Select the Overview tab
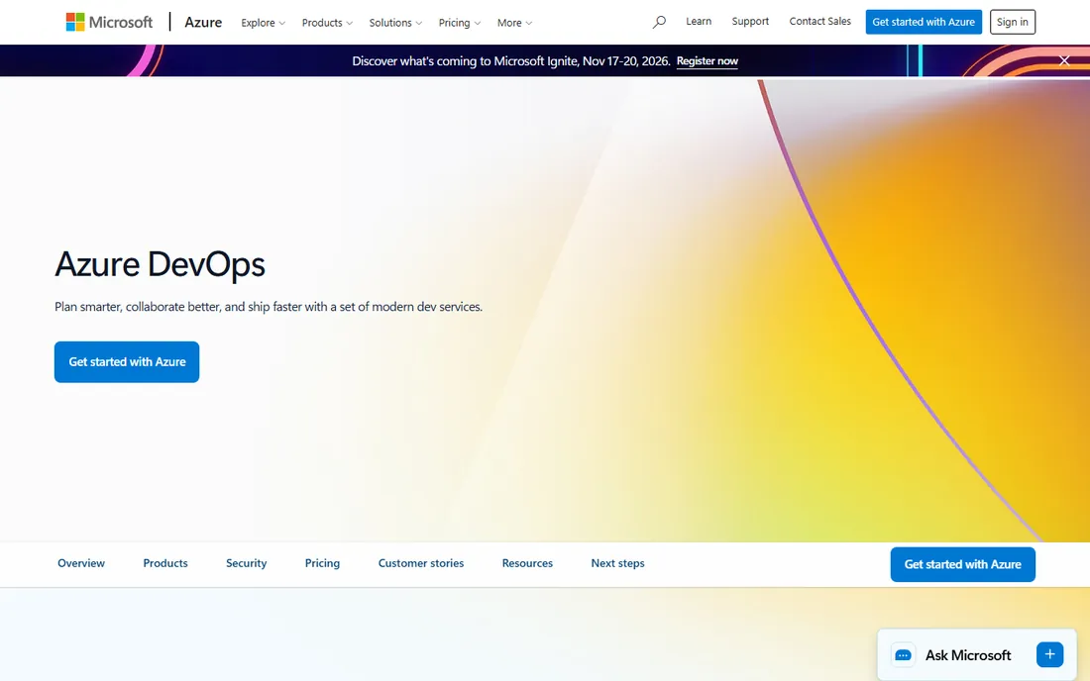Image resolution: width=1090 pixels, height=681 pixels. [x=81, y=563]
